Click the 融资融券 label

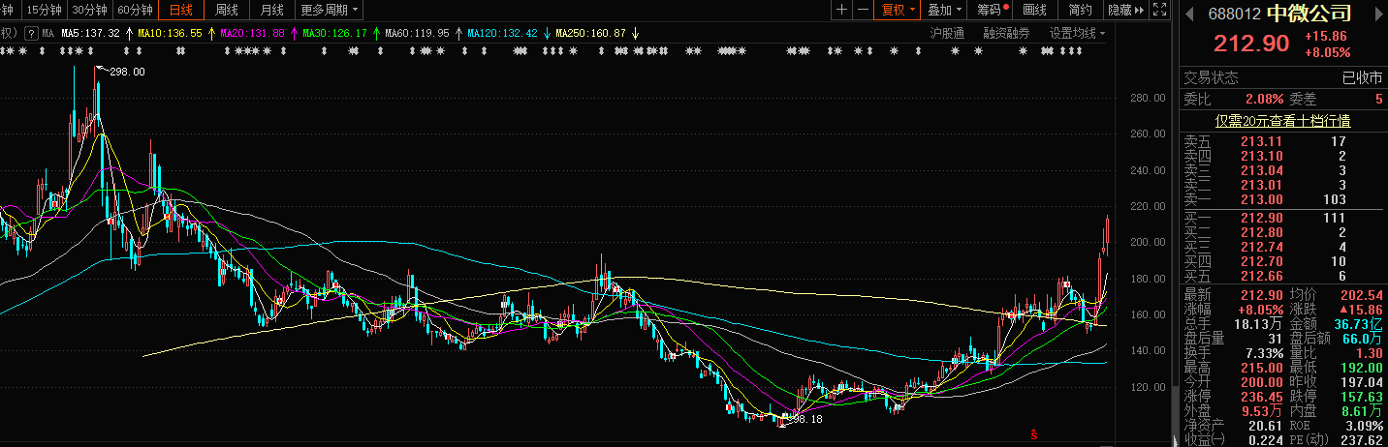tap(1006, 33)
